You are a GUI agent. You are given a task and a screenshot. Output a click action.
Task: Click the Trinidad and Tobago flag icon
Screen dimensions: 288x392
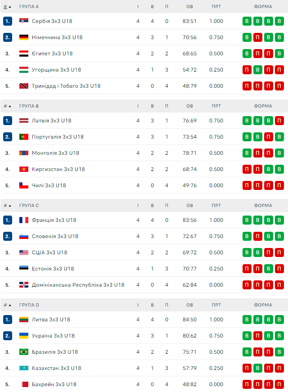[x=24, y=86]
